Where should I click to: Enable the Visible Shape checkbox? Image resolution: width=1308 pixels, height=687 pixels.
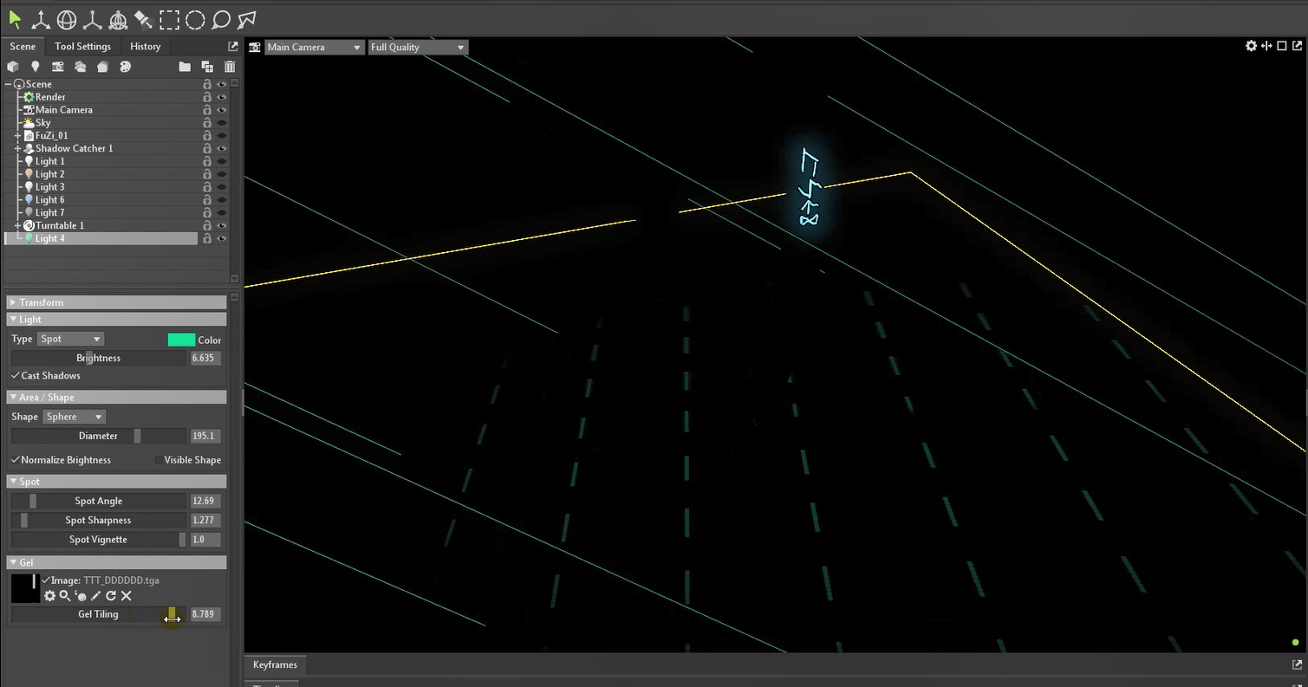(158, 460)
